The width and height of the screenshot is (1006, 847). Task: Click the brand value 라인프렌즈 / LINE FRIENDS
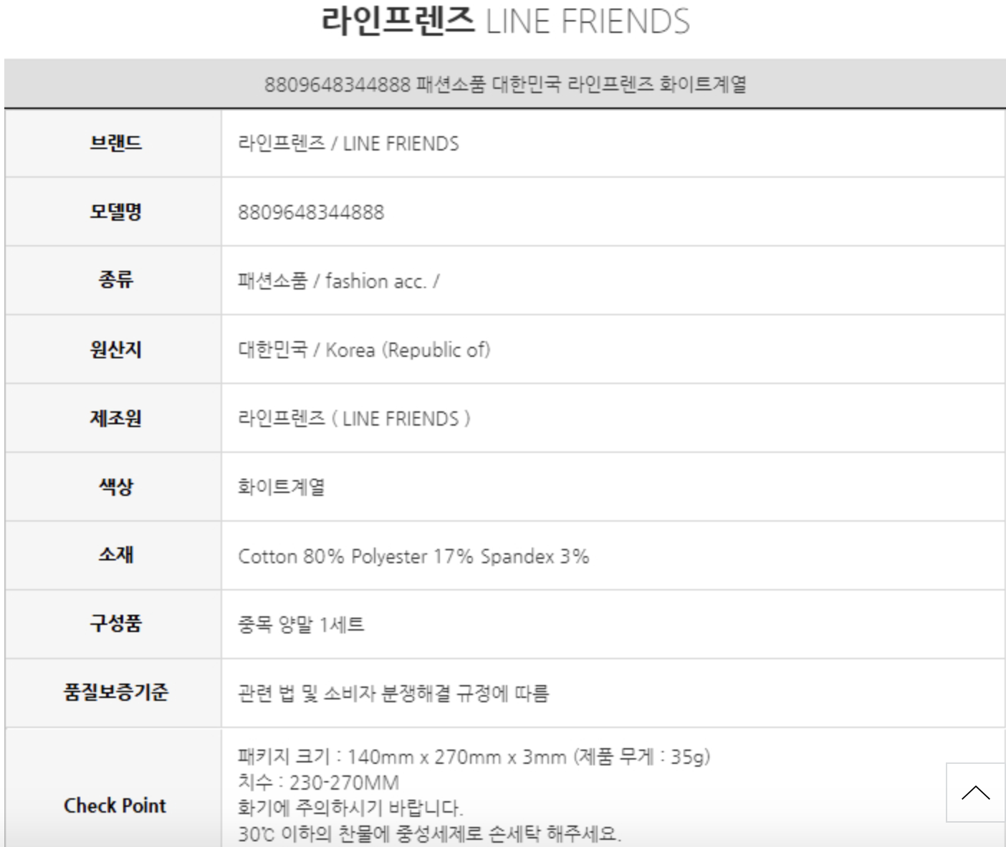pyautogui.click(x=348, y=143)
